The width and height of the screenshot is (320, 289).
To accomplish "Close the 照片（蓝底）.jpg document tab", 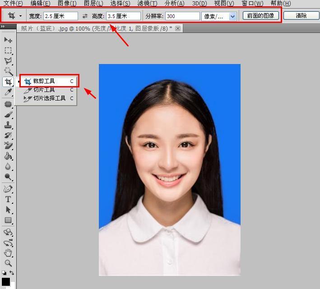I will (x=178, y=28).
